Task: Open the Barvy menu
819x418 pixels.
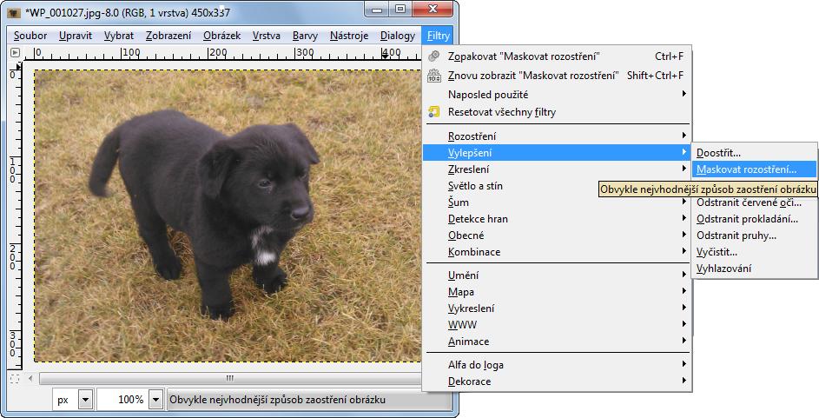Action: [305, 36]
